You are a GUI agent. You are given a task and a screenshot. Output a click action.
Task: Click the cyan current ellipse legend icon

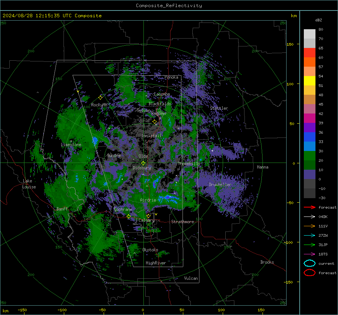309,263
